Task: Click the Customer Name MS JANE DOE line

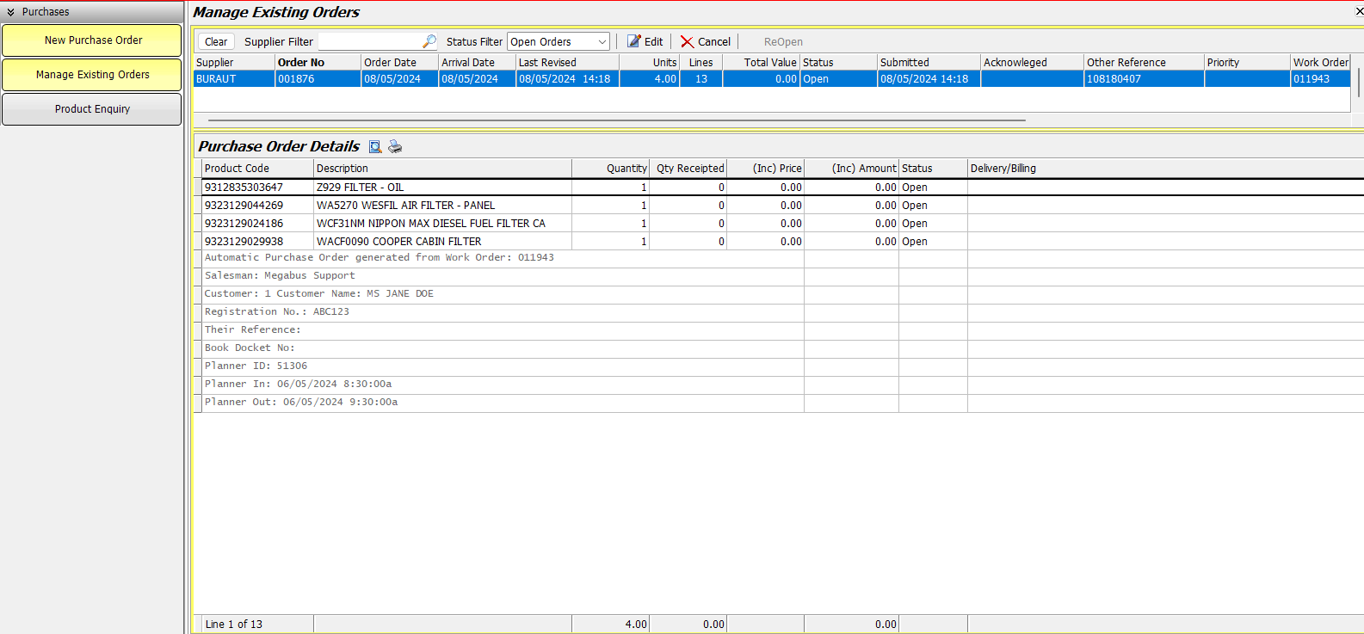Action: pos(503,294)
